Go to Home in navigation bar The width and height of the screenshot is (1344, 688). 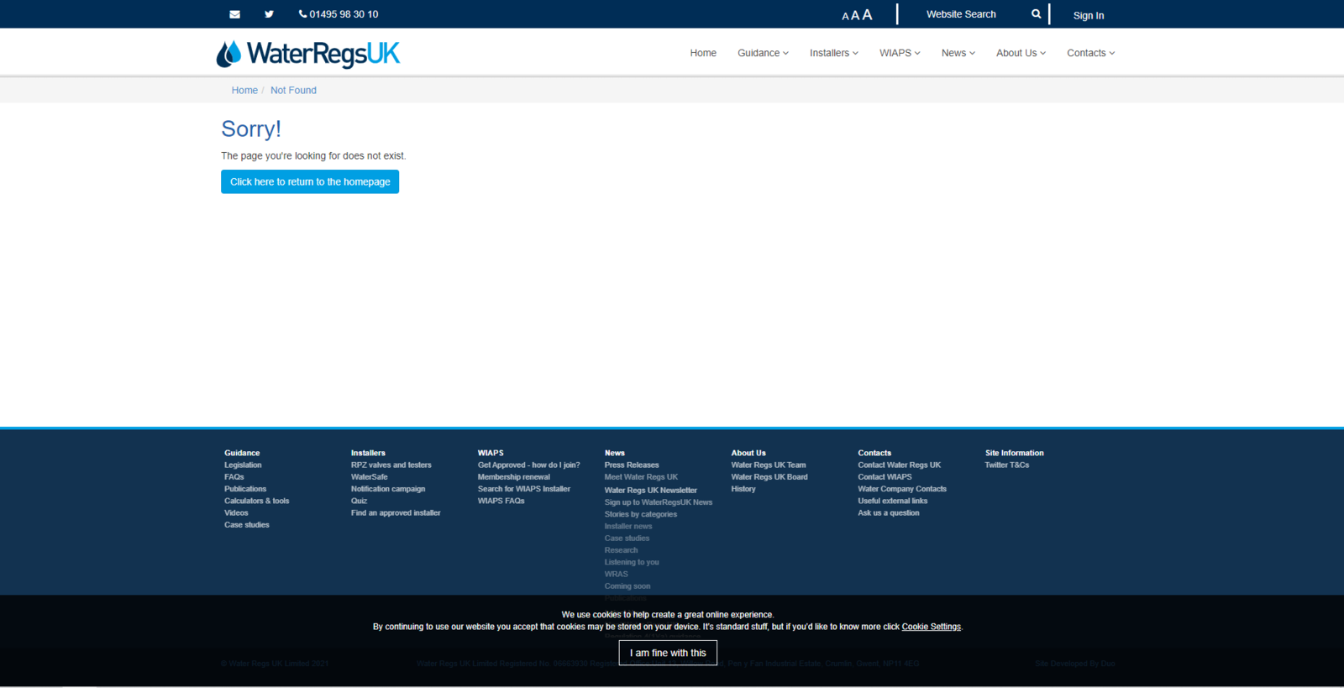[x=703, y=53]
